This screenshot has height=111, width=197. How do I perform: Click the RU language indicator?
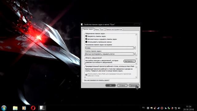pos(143,108)
